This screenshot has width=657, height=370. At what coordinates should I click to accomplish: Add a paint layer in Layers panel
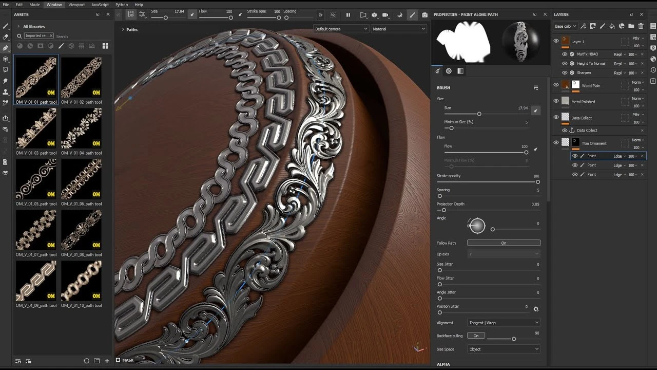click(x=603, y=26)
